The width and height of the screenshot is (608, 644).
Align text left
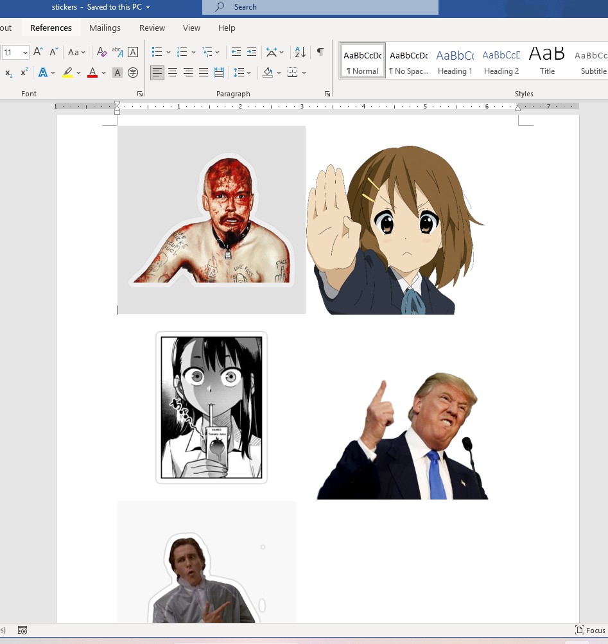(157, 73)
